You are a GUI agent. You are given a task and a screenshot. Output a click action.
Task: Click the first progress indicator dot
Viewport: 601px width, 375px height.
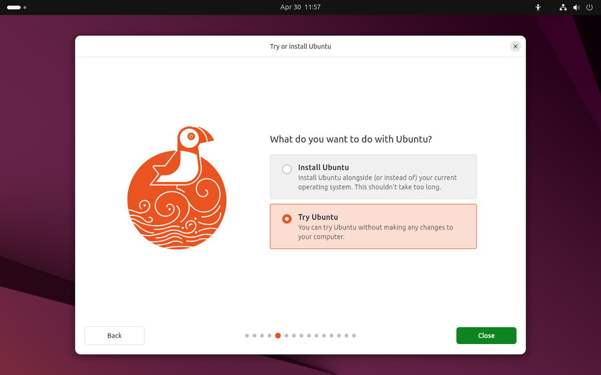click(247, 335)
